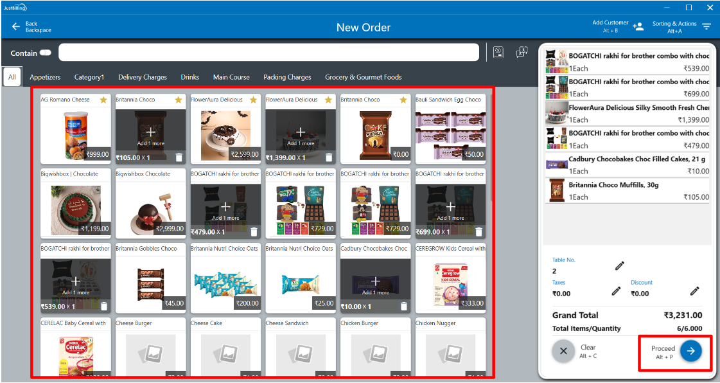This screenshot has width=720, height=383.
Task: Open the Sorting & Actions menu
Action: point(706,26)
